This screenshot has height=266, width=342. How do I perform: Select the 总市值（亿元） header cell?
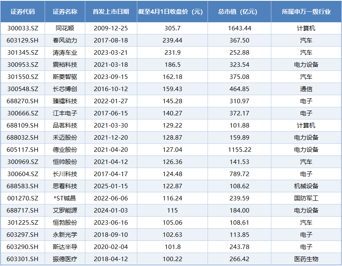pos(239,12)
